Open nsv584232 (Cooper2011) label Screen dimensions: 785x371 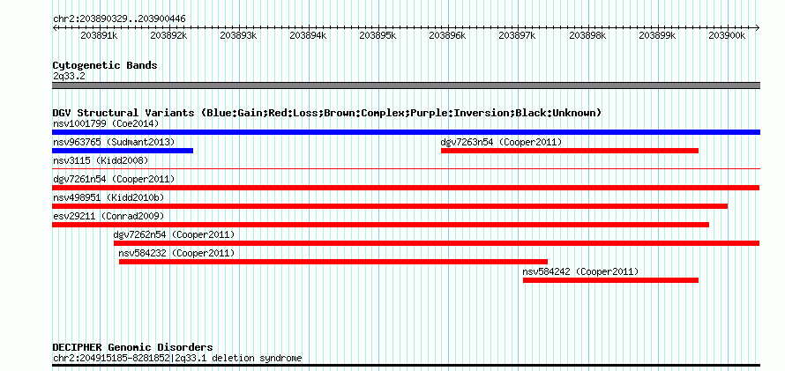coord(176,253)
